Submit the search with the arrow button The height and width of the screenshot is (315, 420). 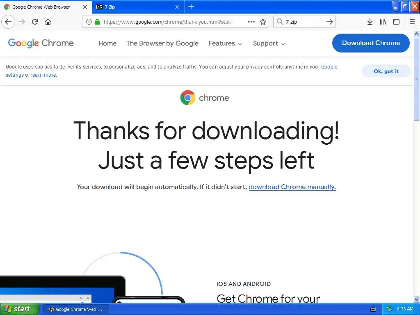[x=330, y=22]
